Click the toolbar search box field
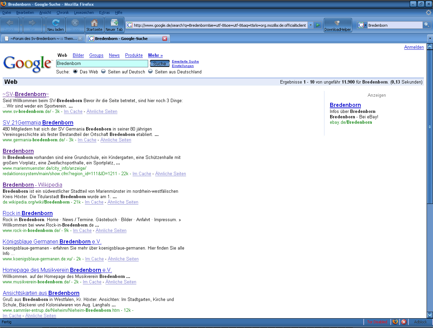 [x=395, y=25]
